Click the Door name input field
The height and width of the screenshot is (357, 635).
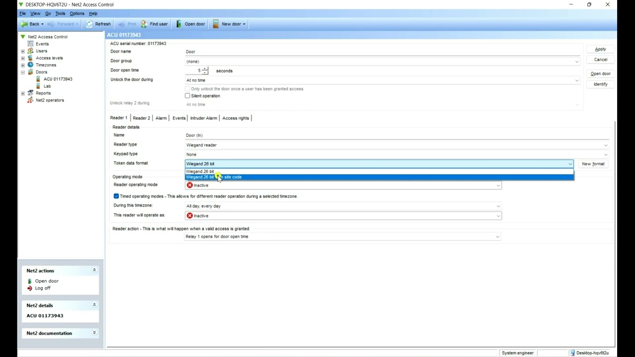click(382, 52)
